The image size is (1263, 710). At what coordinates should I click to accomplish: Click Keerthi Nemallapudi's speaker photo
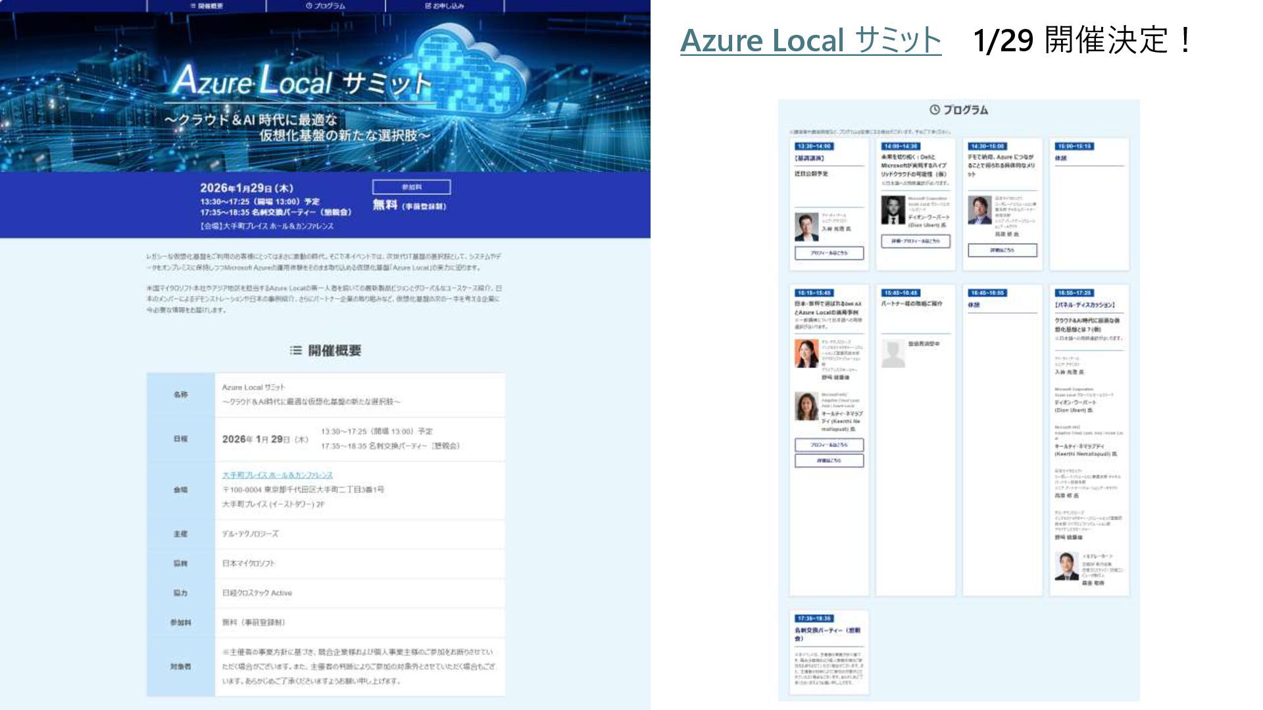tap(806, 406)
